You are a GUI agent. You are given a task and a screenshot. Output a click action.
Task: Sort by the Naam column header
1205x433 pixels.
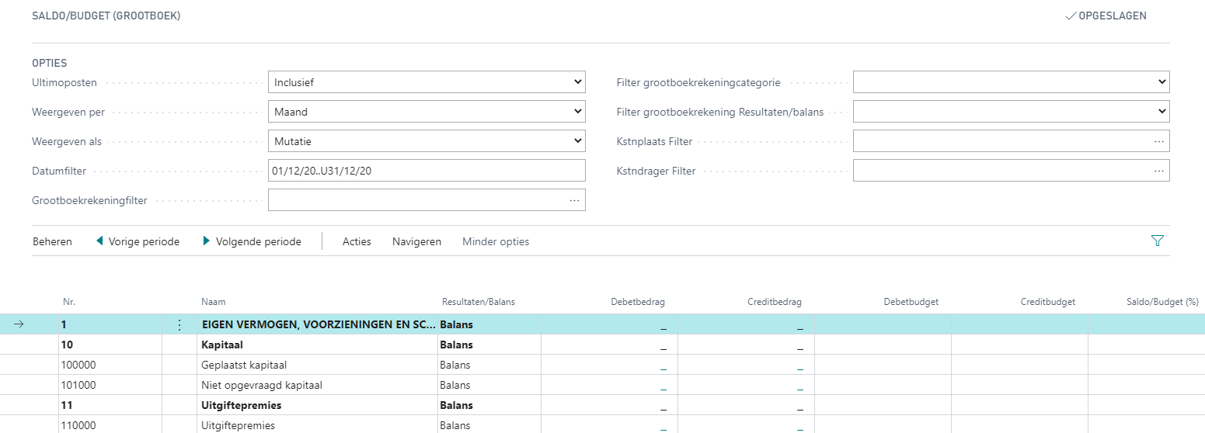click(x=214, y=302)
